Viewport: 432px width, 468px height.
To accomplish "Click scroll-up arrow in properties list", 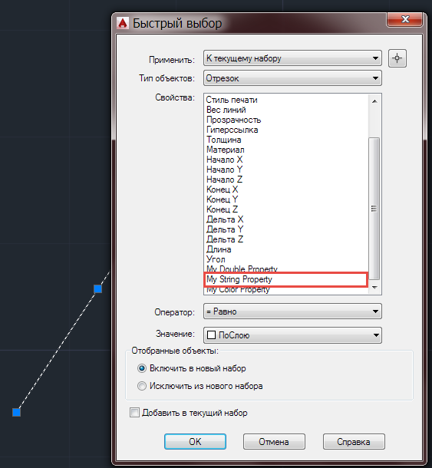I will [x=374, y=101].
